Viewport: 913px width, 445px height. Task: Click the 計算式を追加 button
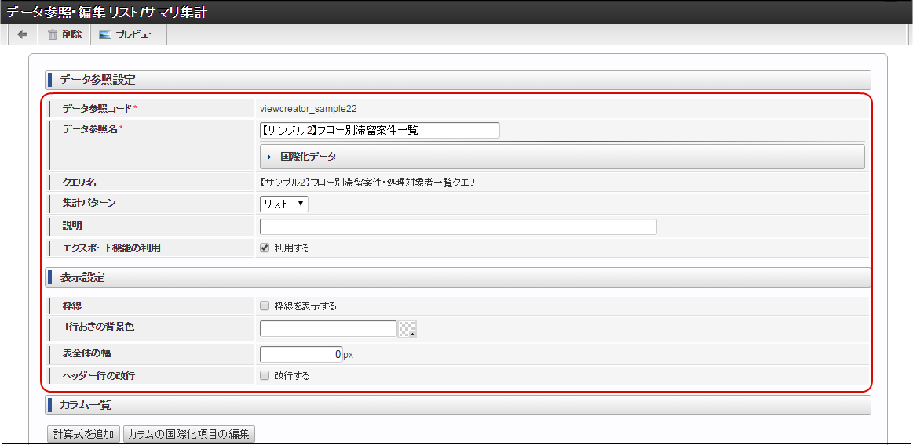coord(83,434)
